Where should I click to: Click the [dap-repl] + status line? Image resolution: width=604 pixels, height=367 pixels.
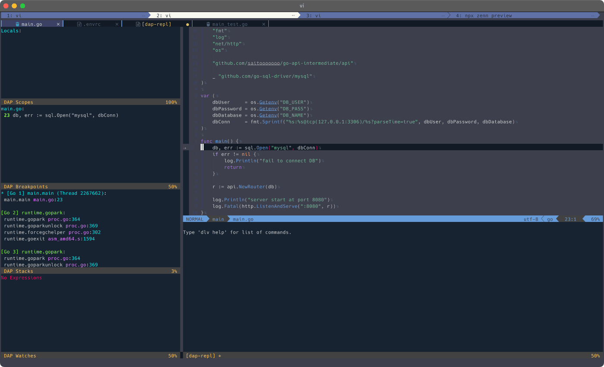393,356
